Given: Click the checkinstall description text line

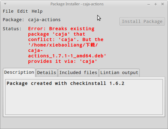Looking at the screenshot, I should [66, 83].
